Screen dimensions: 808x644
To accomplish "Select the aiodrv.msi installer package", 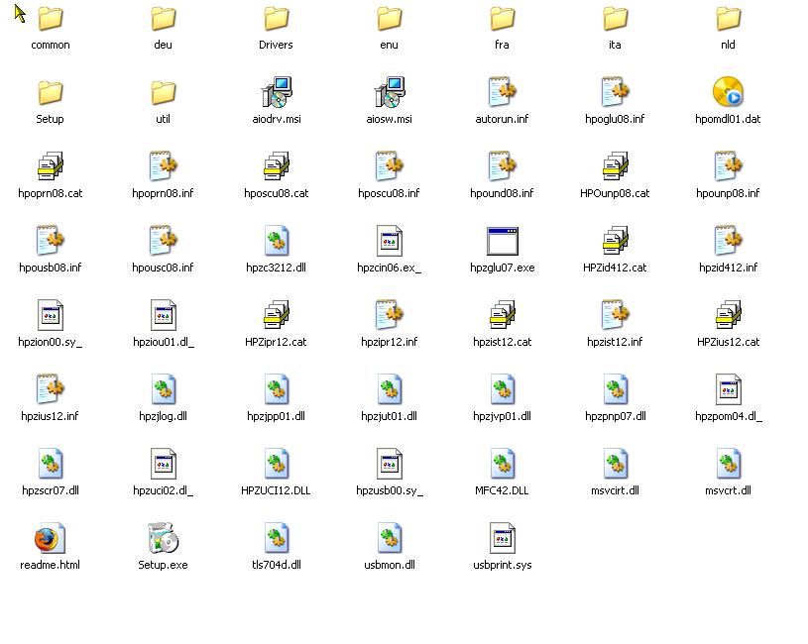I will point(276,93).
